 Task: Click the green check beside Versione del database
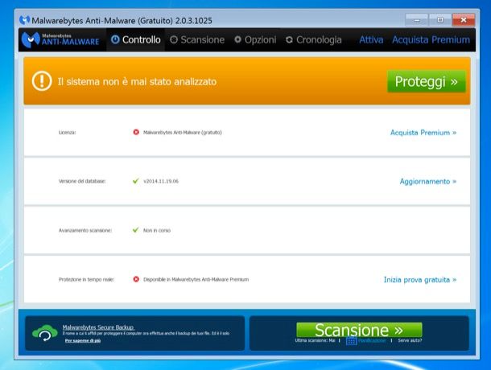[135, 181]
